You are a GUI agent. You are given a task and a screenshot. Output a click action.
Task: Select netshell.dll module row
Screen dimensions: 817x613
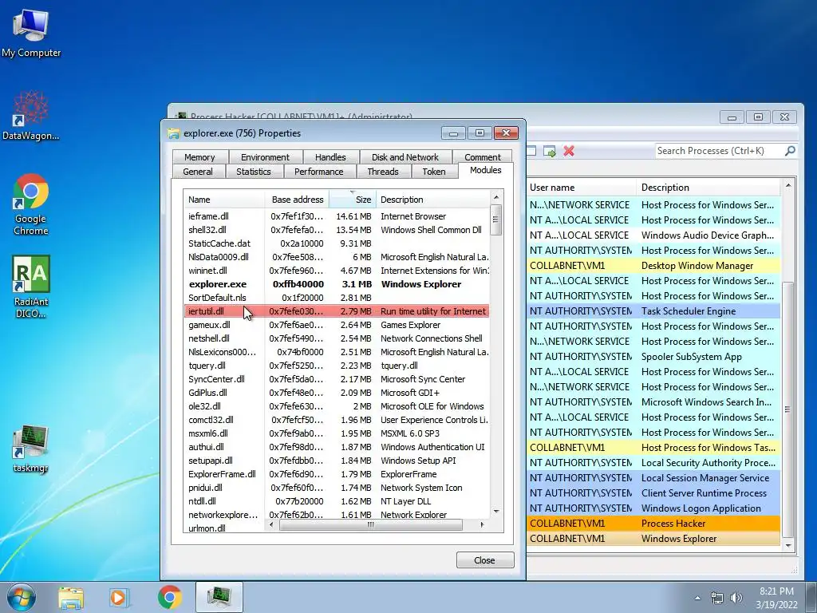pos(337,338)
